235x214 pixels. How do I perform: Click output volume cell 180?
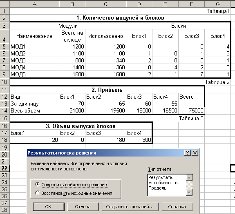tap(105, 140)
